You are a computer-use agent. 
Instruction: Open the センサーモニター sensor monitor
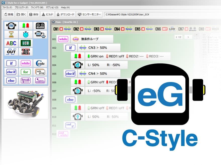tap(89, 14)
